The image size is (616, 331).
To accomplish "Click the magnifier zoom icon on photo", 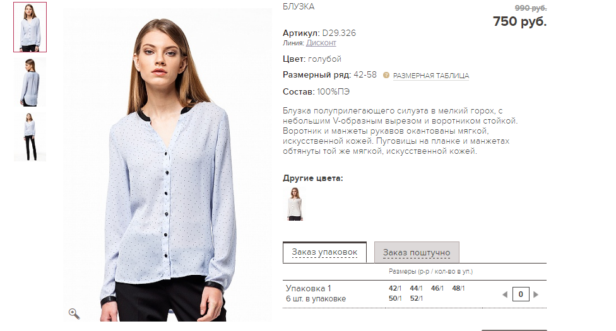I will 74,313.
